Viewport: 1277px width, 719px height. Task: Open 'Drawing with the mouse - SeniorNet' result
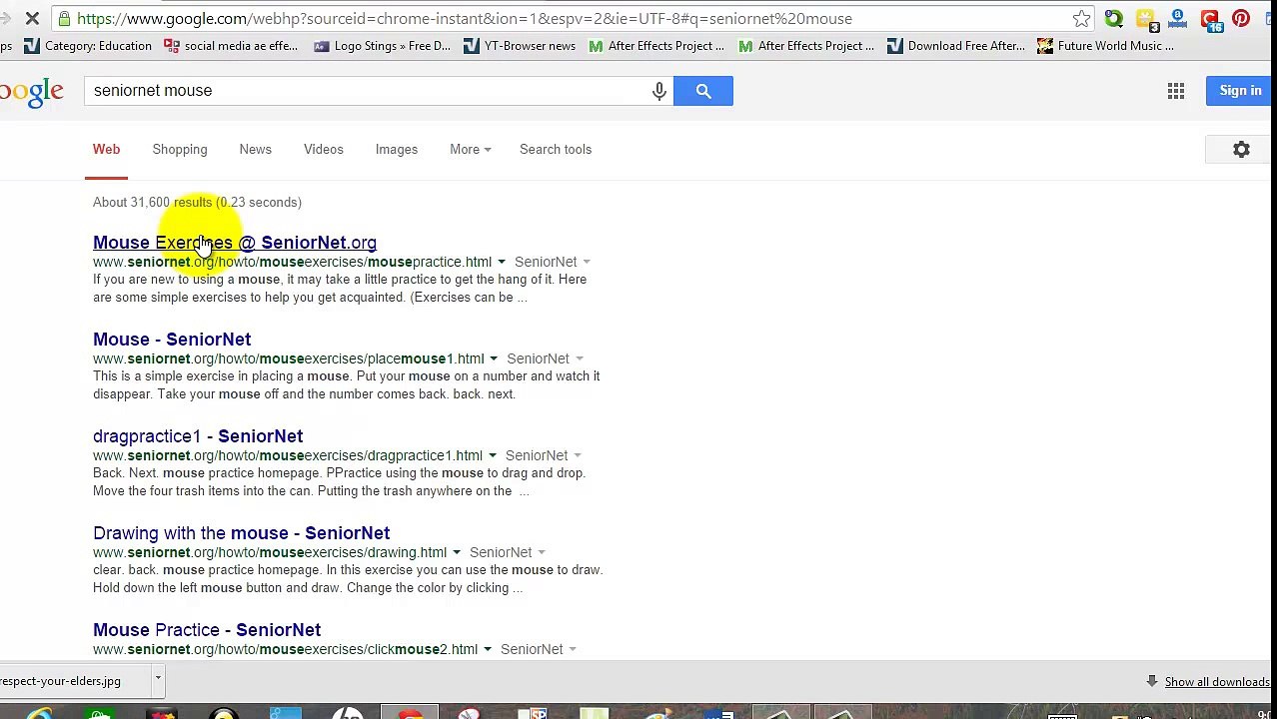241,533
